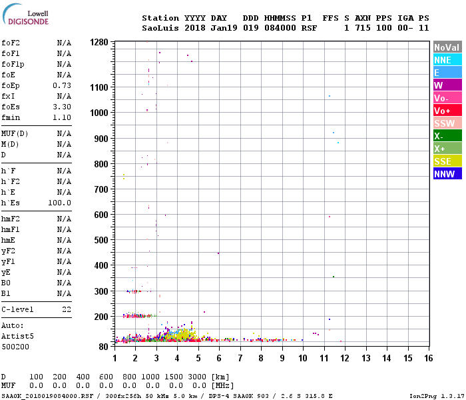Select the fmin value 1.10
This screenshot has width=466, height=400.
click(x=62, y=117)
